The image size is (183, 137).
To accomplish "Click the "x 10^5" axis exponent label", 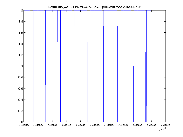I will pyautogui.click(x=162, y=130).
